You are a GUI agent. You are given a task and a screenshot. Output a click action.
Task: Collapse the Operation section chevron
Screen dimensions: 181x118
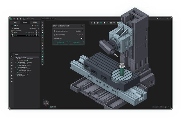12,28
